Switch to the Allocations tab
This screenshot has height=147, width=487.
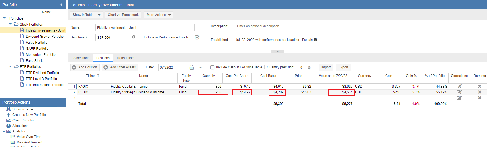pos(81,58)
